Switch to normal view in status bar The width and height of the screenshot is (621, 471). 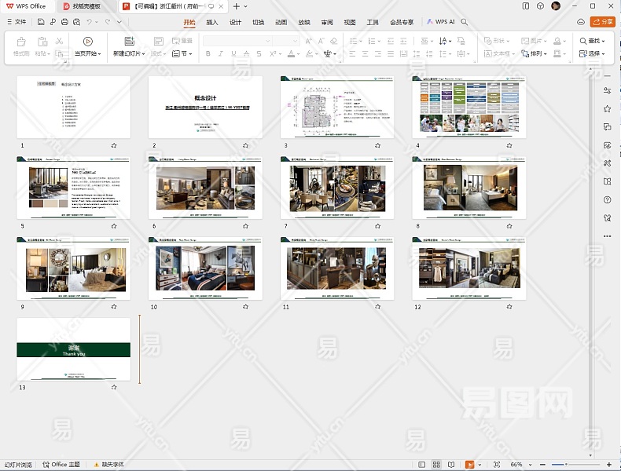click(421, 465)
